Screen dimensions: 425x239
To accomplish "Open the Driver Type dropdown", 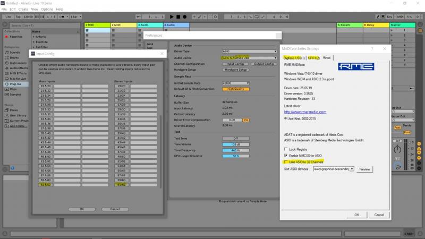I will (x=249, y=51).
